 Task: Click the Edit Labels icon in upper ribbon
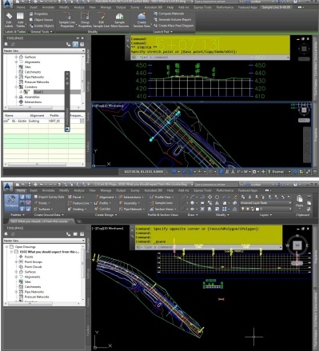tap(9, 20)
